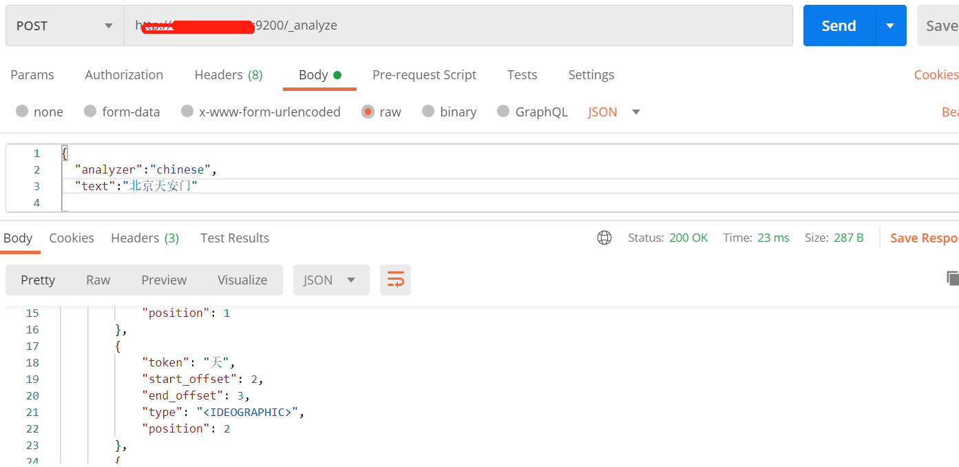The width and height of the screenshot is (959, 467).
Task: Click the Save Response button
Action: point(924,238)
